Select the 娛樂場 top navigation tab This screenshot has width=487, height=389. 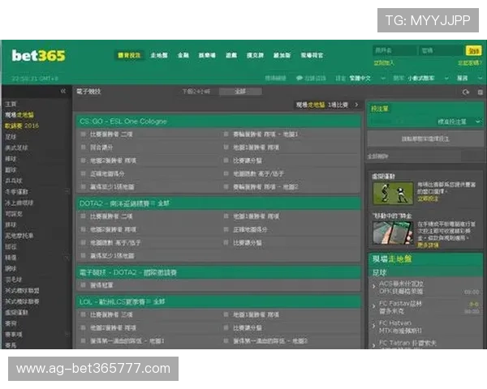coord(207,55)
